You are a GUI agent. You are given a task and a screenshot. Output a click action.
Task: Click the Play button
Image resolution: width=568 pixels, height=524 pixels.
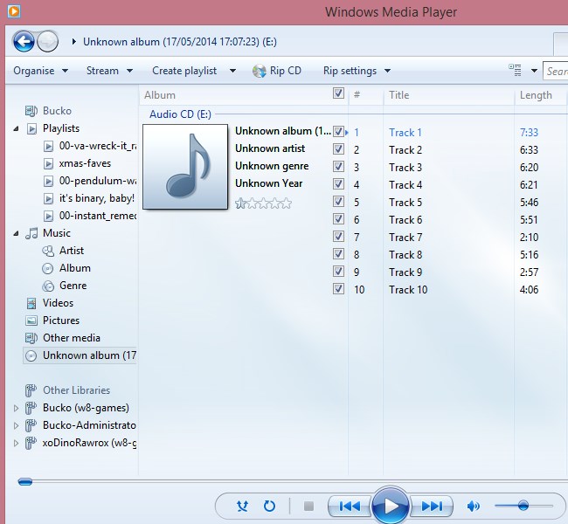(x=391, y=506)
